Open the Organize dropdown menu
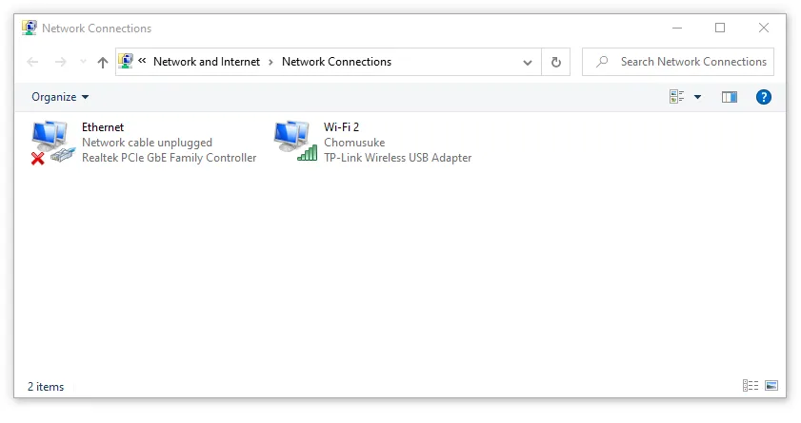 point(60,97)
